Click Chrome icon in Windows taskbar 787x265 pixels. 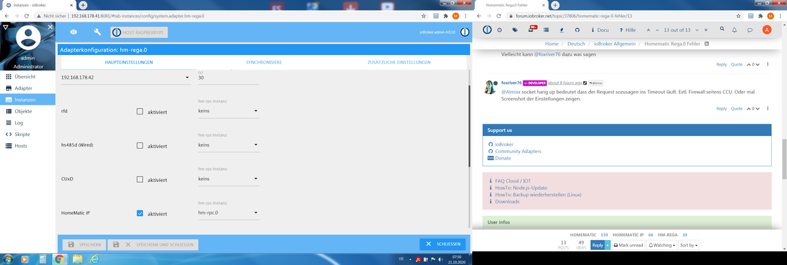pos(58,259)
